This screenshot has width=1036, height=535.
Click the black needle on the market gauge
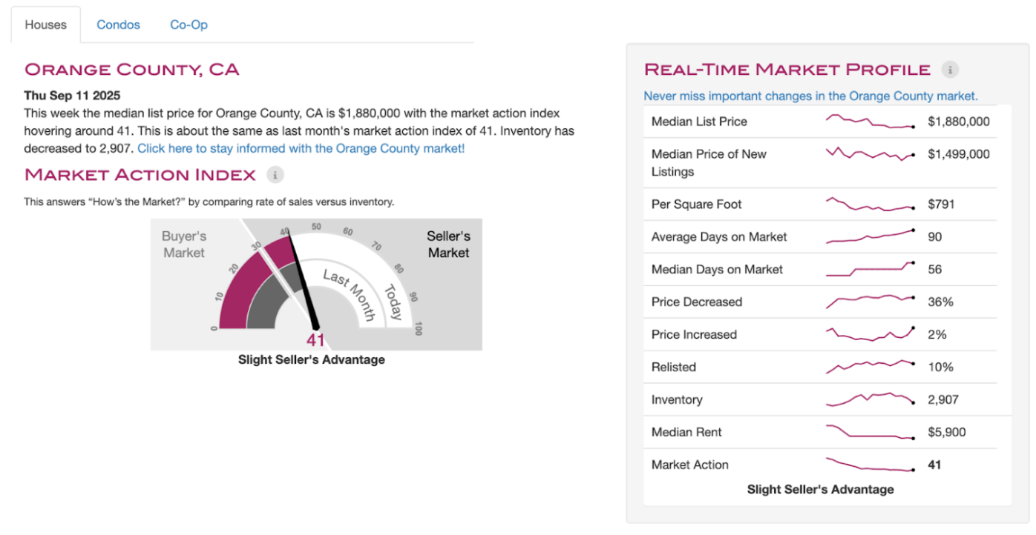302,282
